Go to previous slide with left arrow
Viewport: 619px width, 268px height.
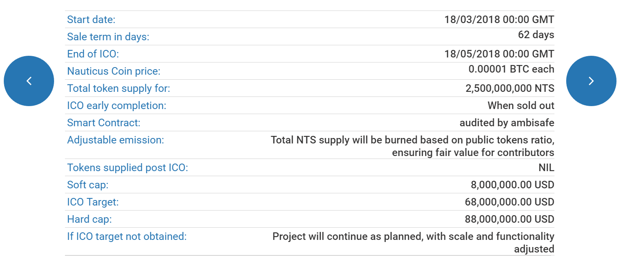pyautogui.click(x=29, y=81)
